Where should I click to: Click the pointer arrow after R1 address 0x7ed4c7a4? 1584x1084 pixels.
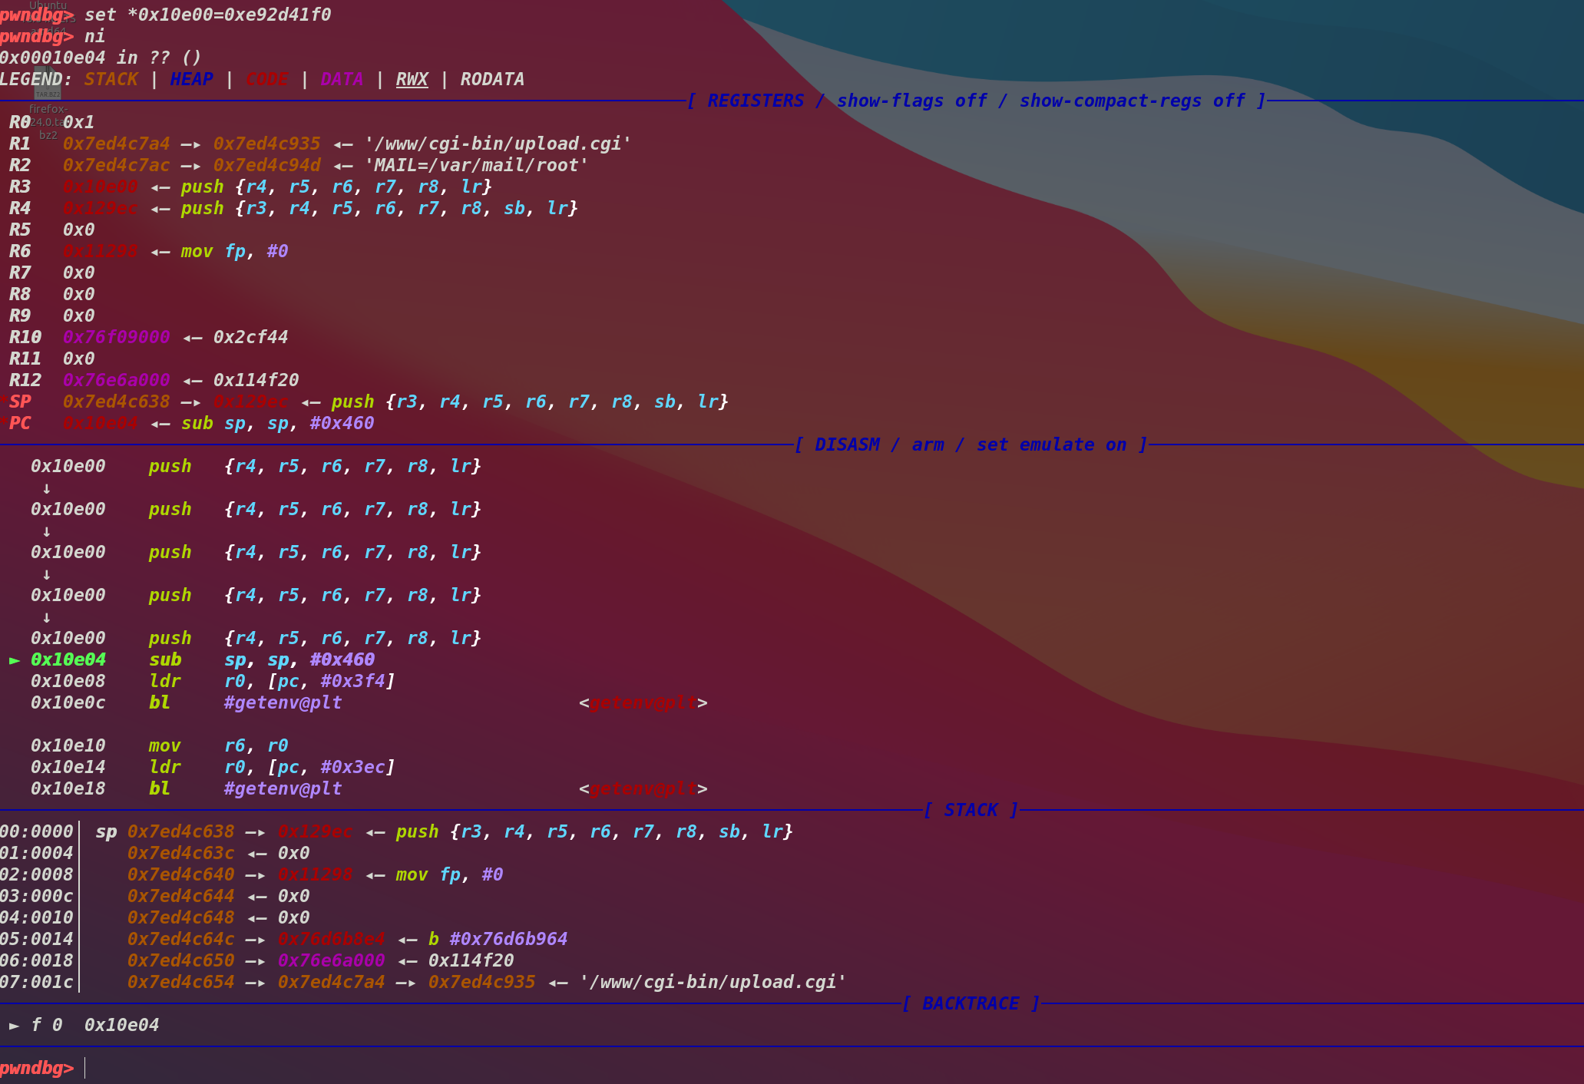pos(191,144)
